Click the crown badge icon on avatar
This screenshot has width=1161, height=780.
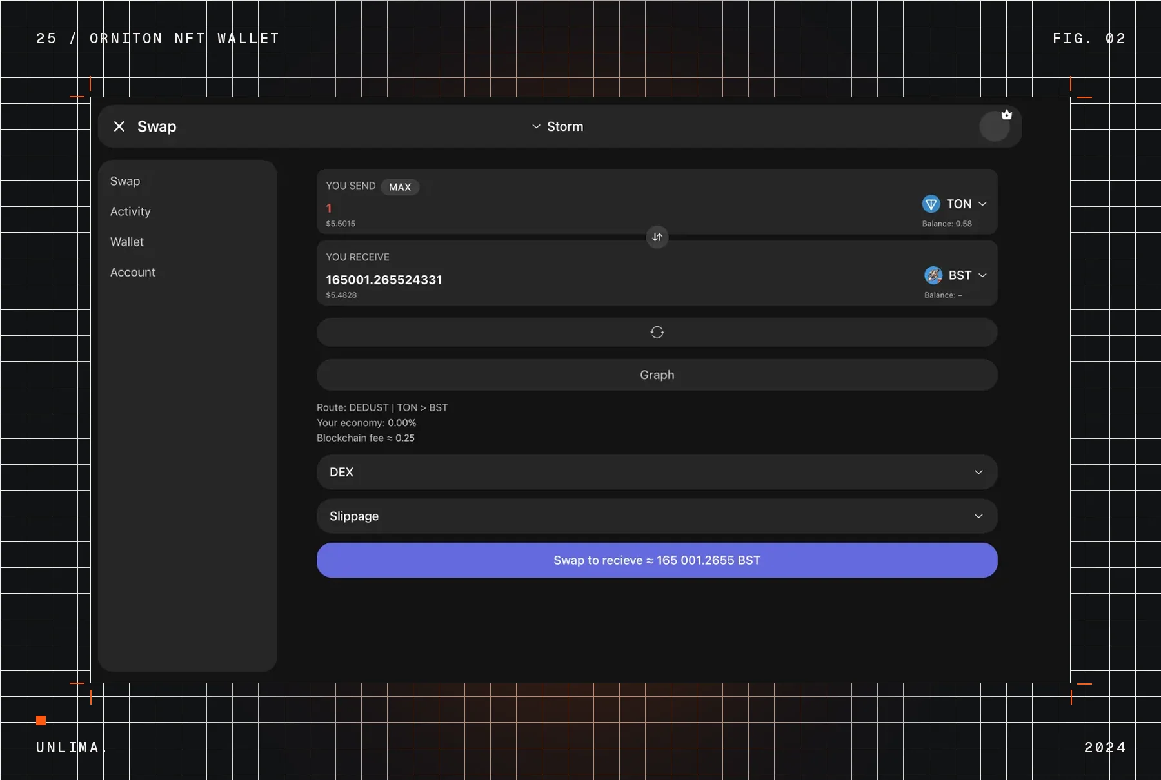click(x=1007, y=115)
